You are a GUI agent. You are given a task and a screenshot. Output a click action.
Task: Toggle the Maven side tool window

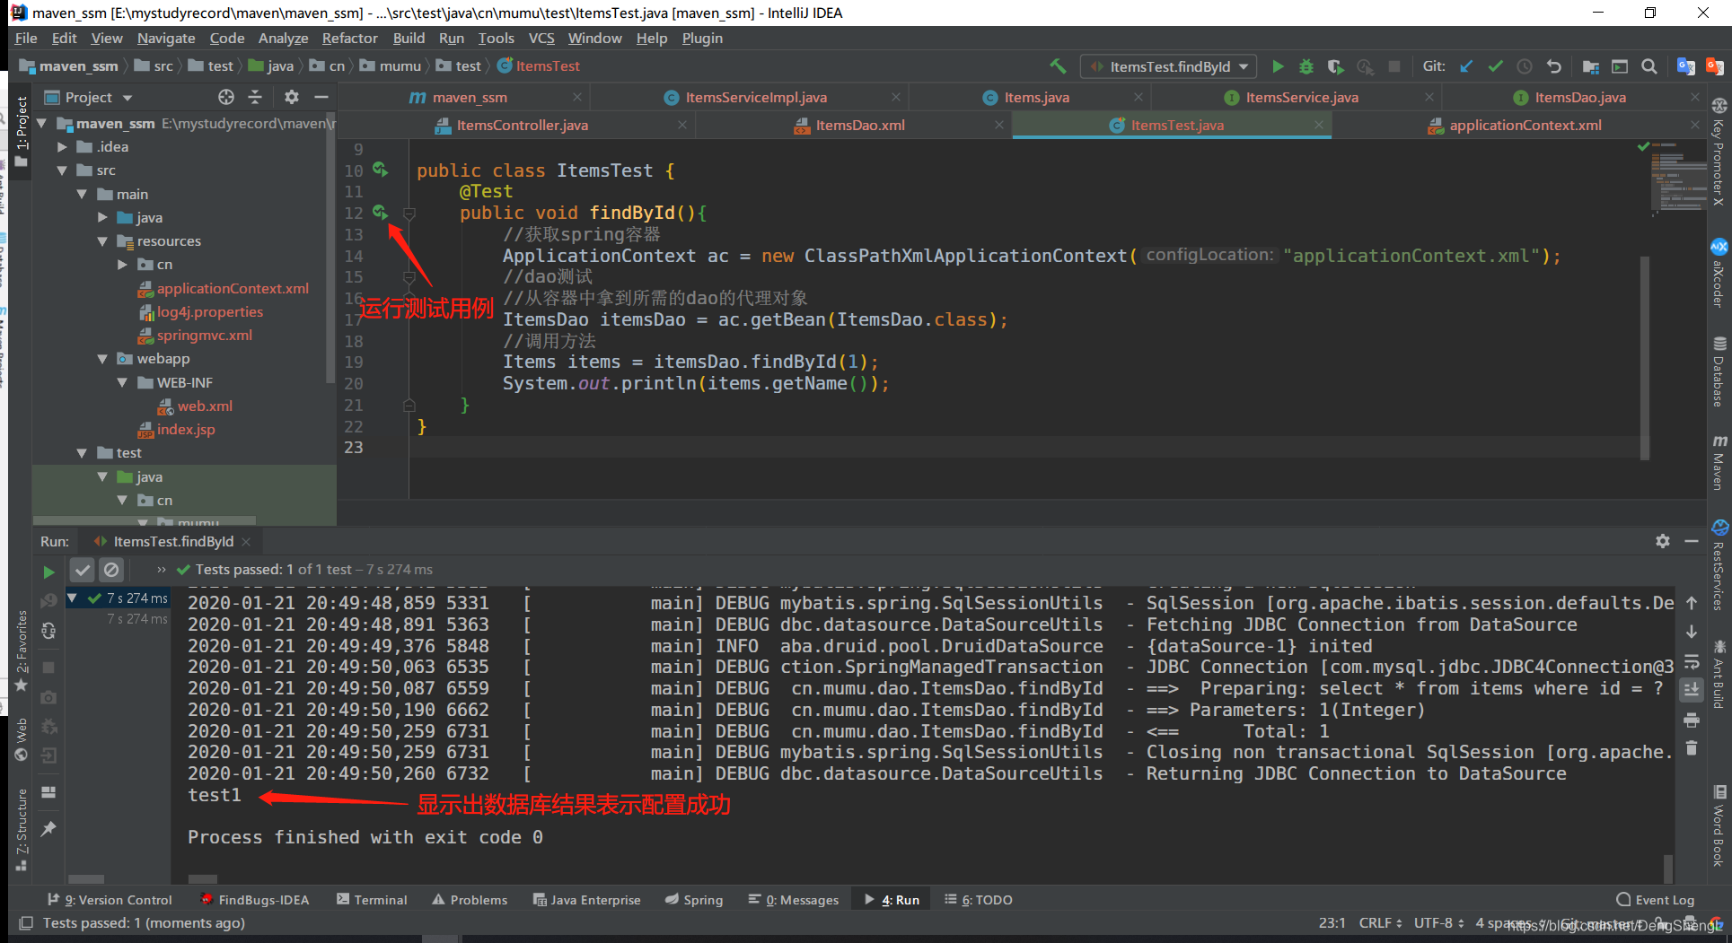coord(1719,462)
